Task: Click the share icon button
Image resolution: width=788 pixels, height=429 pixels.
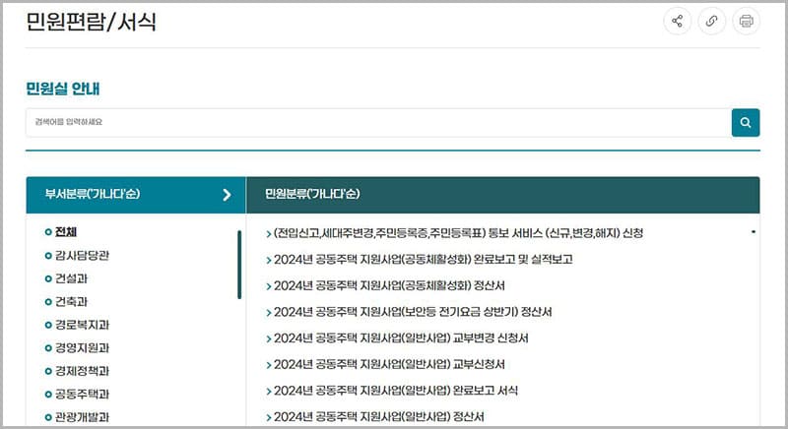Action: point(677,21)
